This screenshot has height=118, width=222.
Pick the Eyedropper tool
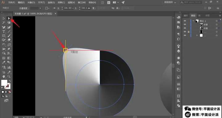[4, 62]
